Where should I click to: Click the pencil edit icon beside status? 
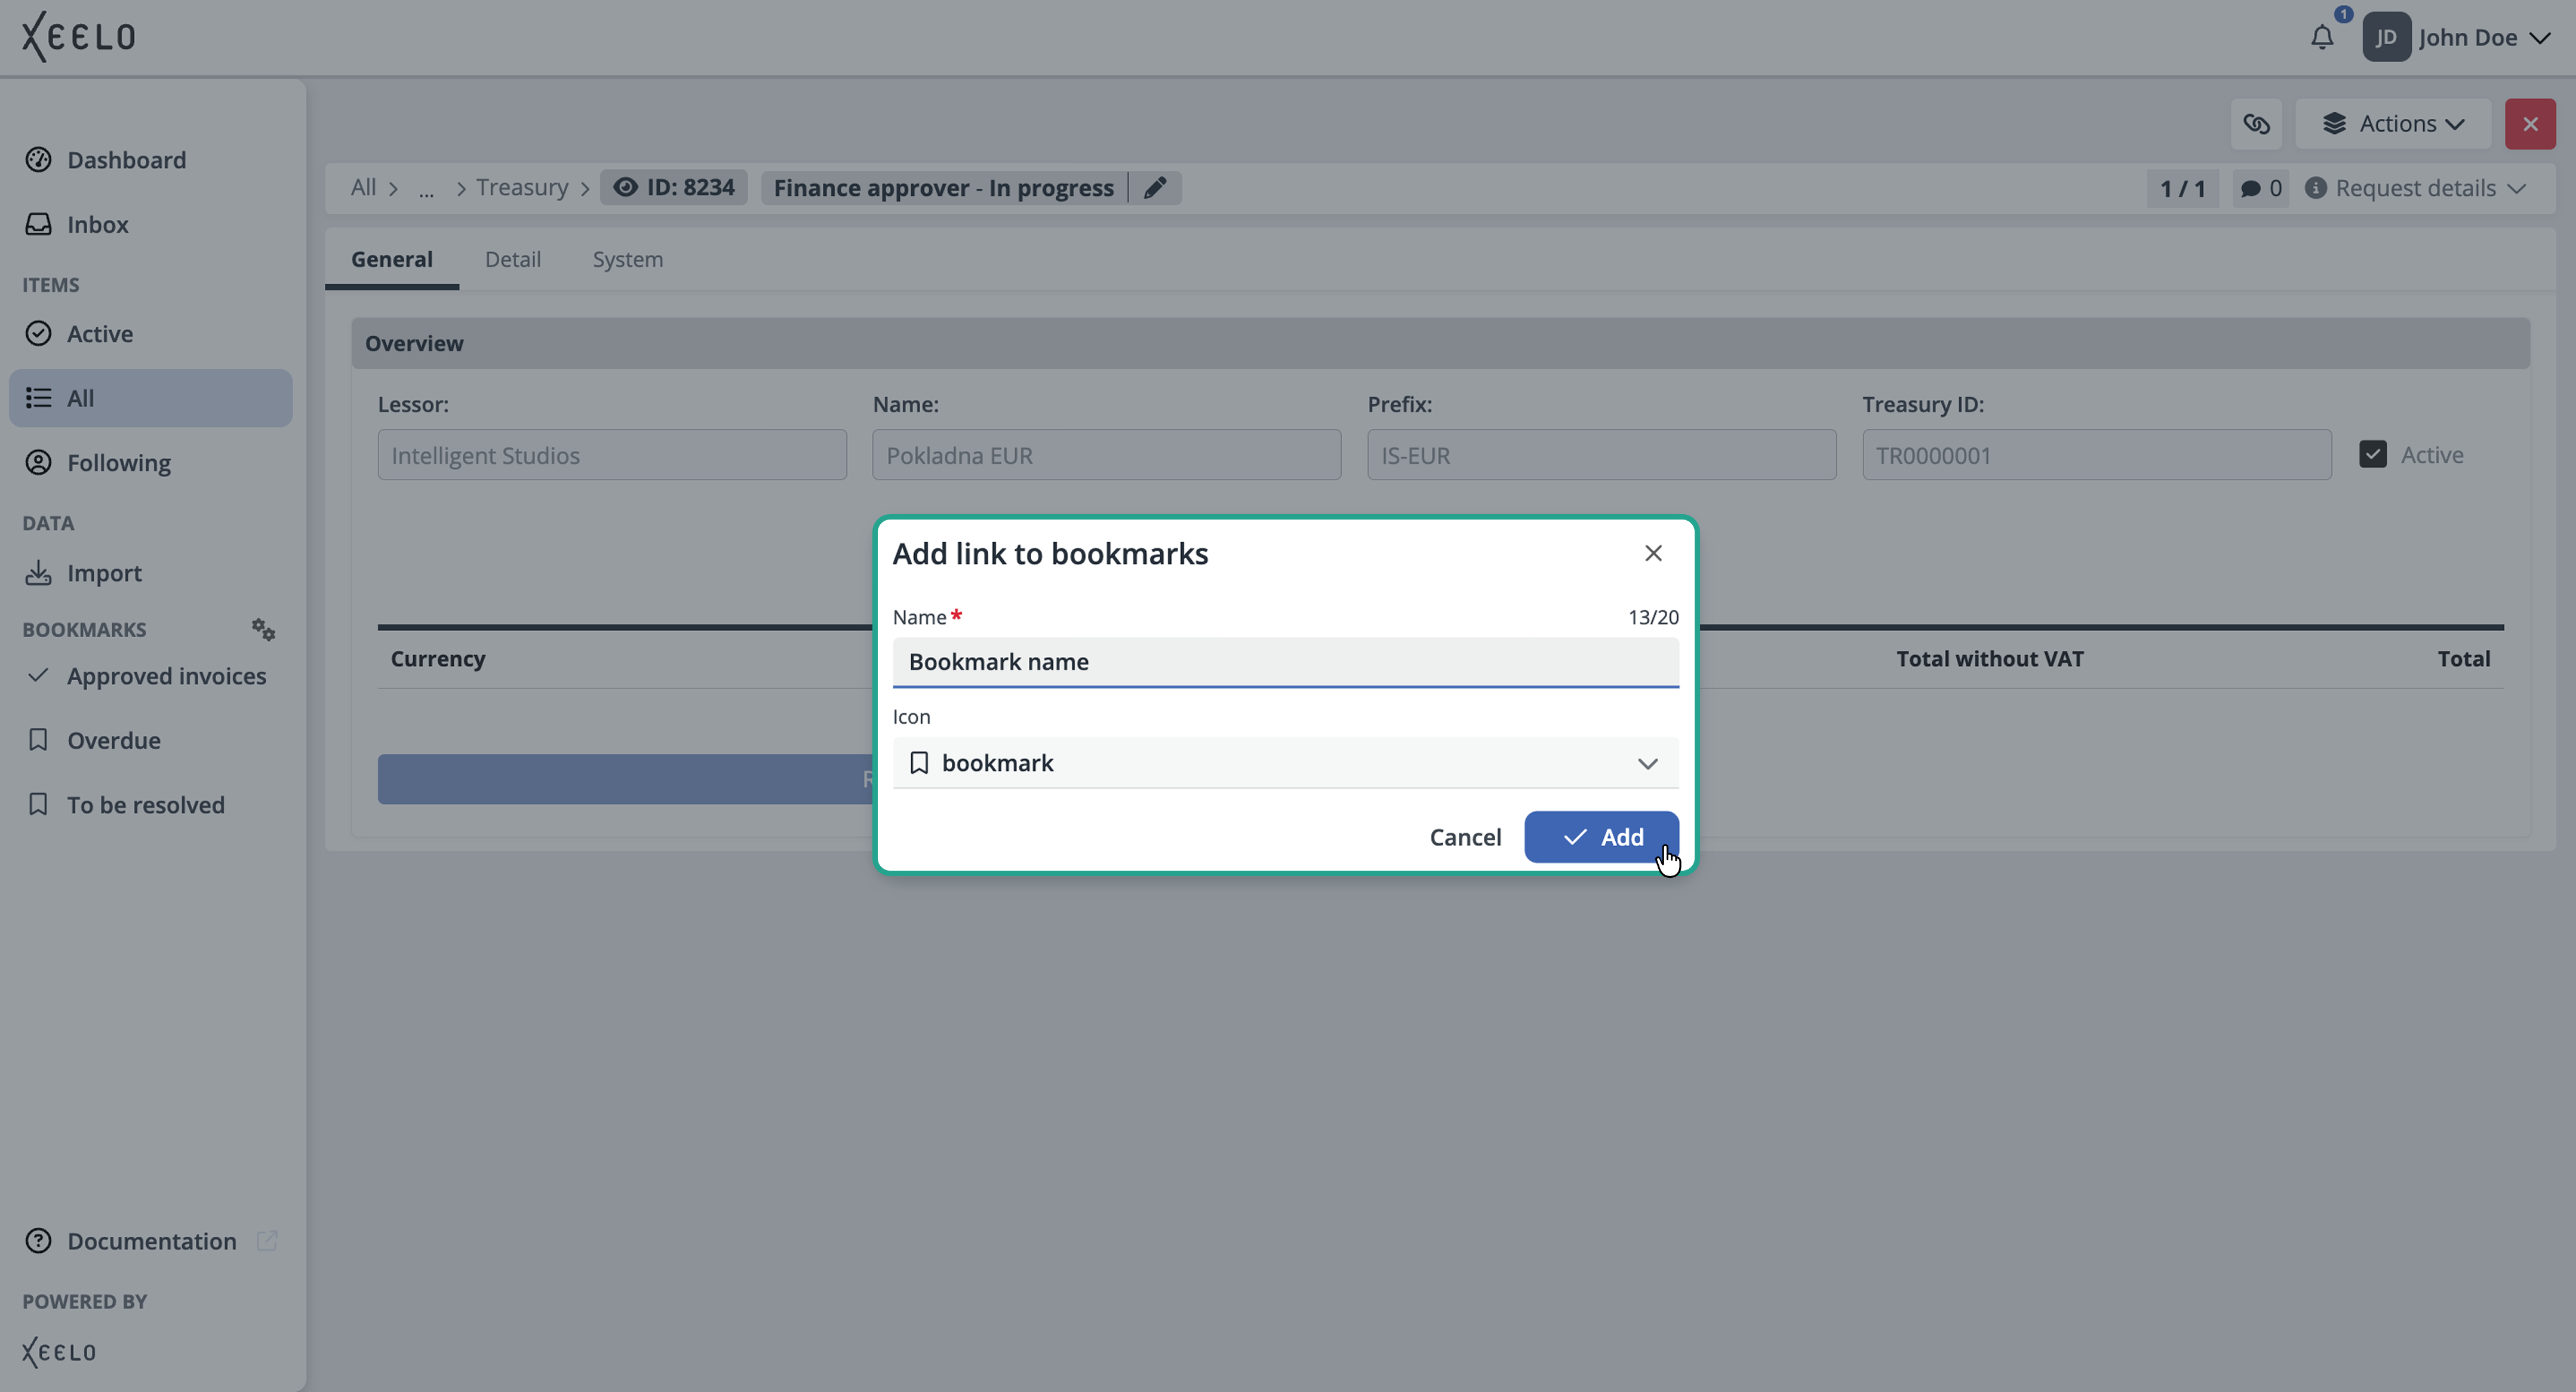pos(1155,188)
